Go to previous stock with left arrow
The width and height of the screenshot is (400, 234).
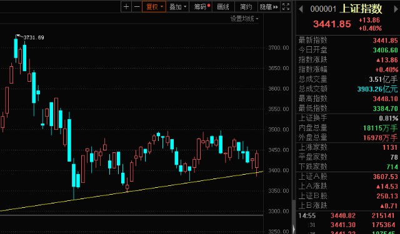(x=301, y=9)
